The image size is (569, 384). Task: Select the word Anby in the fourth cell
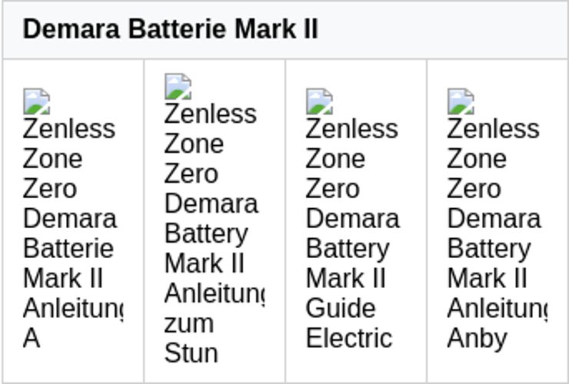(x=477, y=338)
